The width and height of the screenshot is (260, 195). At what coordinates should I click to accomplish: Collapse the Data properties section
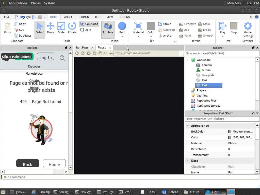click(x=188, y=161)
